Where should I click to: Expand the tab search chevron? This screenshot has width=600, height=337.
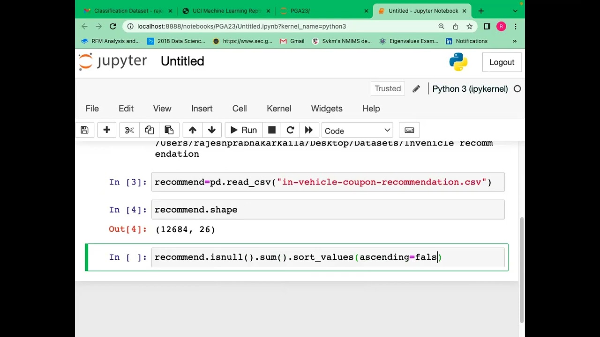click(x=515, y=11)
